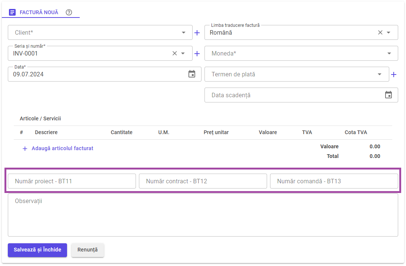
Task: Cancel the invoice with Renunță
Action: coord(88,250)
